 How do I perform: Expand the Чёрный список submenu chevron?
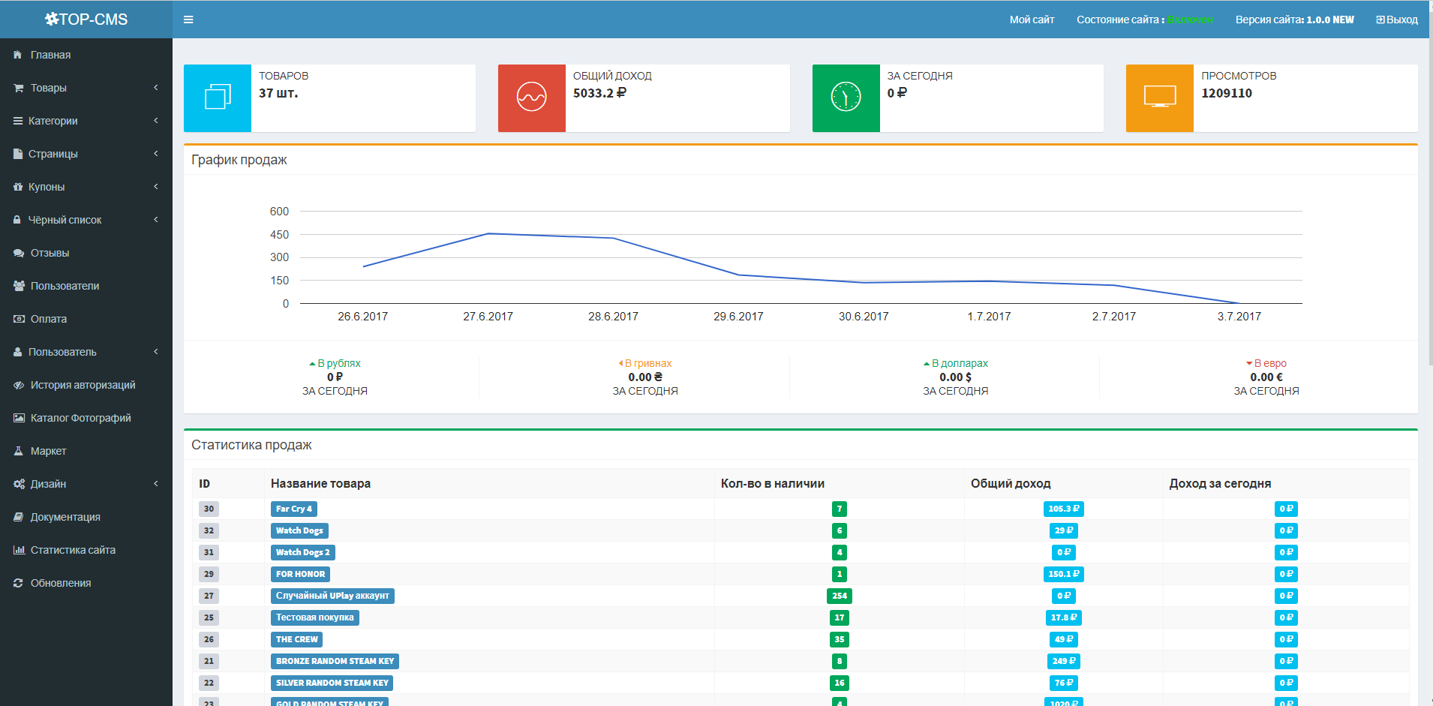coord(156,220)
